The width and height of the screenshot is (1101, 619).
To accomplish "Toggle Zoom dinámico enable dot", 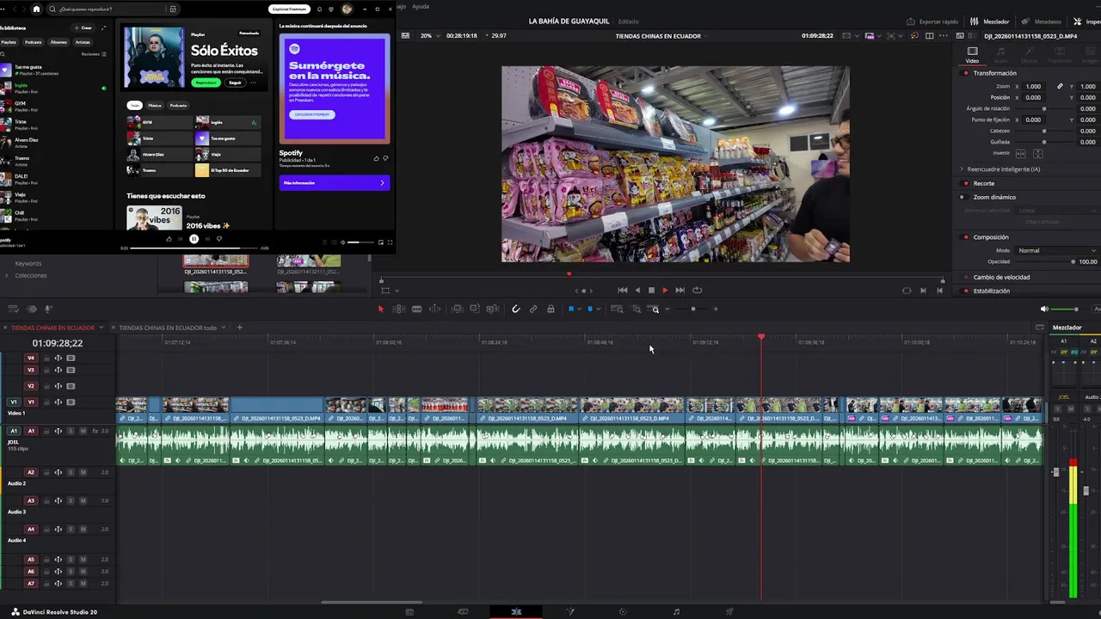I will pyautogui.click(x=963, y=197).
